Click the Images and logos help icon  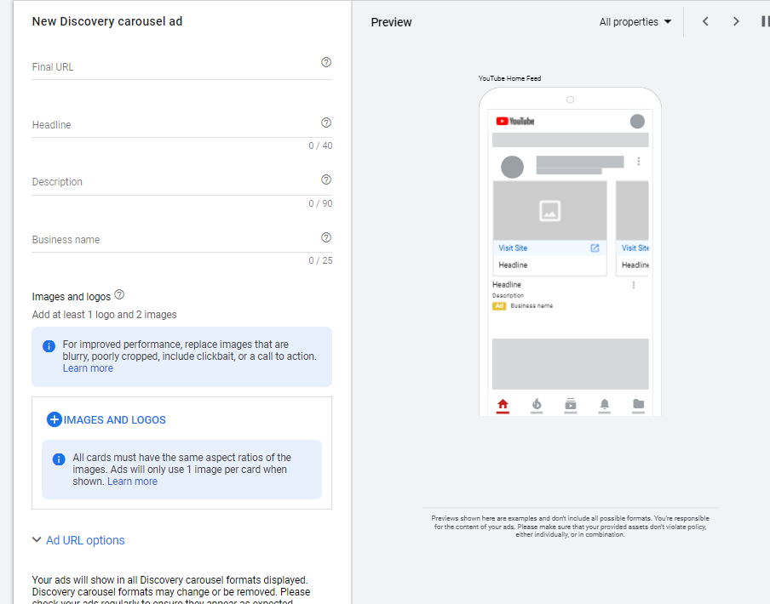(x=119, y=294)
